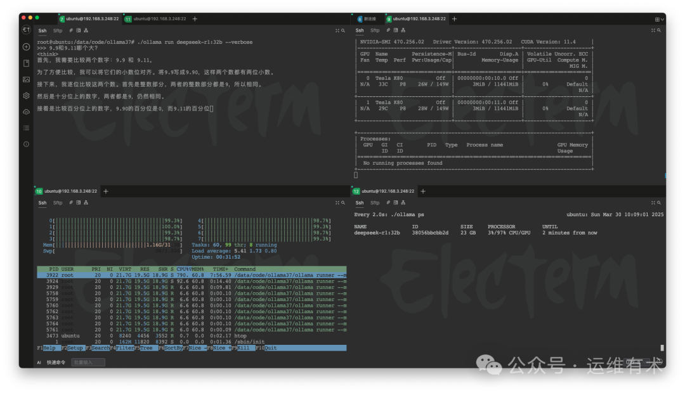
Task: Select tab 9 ubuntu@192.168.3.248:22
Action: tap(416, 19)
